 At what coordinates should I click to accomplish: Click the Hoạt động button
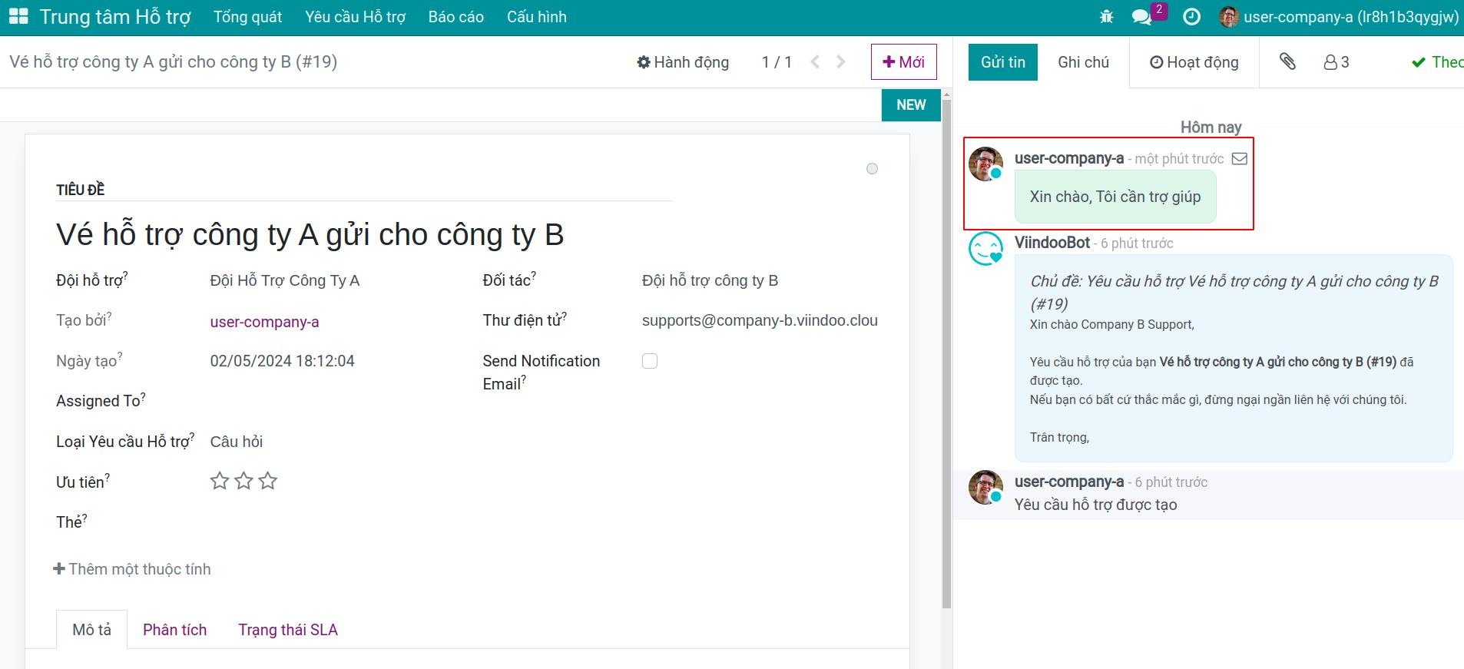(x=1194, y=62)
